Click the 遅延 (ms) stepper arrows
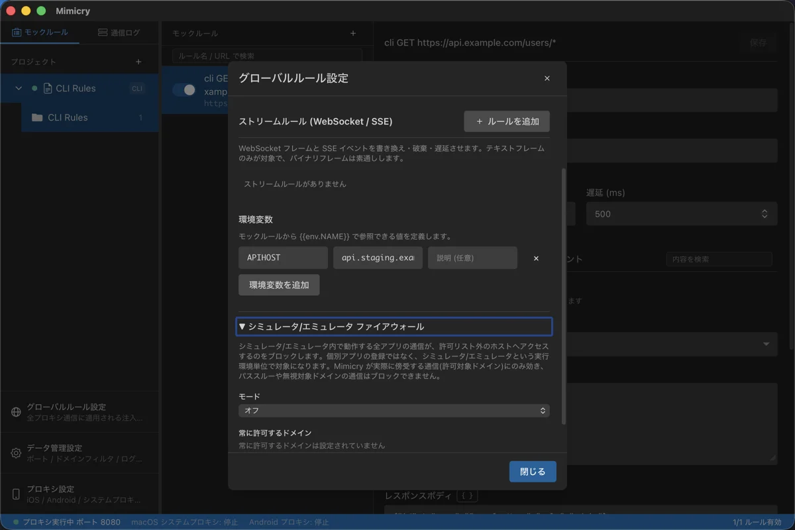The height and width of the screenshot is (530, 795). [x=765, y=214]
